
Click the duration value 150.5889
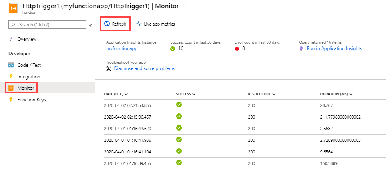[x=328, y=163]
